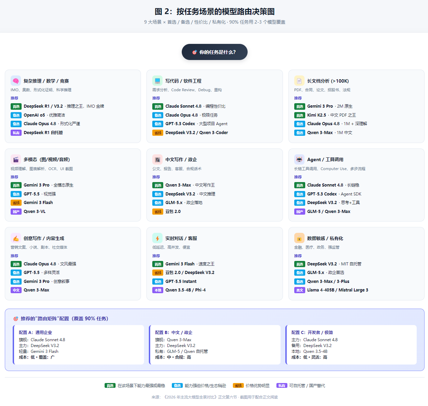Click 本地: Qwen 3.5-4B line in 配置 C
The width and height of the screenshot is (428, 406).
tap(309, 351)
